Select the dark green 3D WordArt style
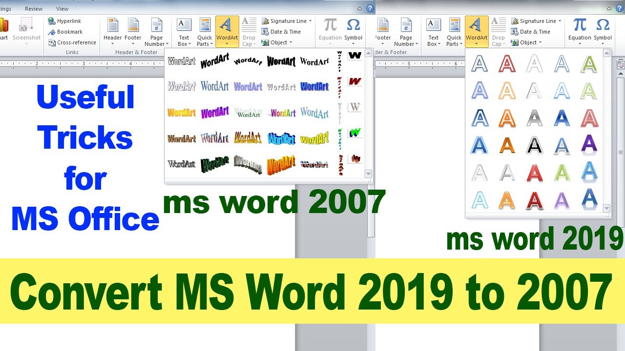The image size is (625, 351). [215, 164]
